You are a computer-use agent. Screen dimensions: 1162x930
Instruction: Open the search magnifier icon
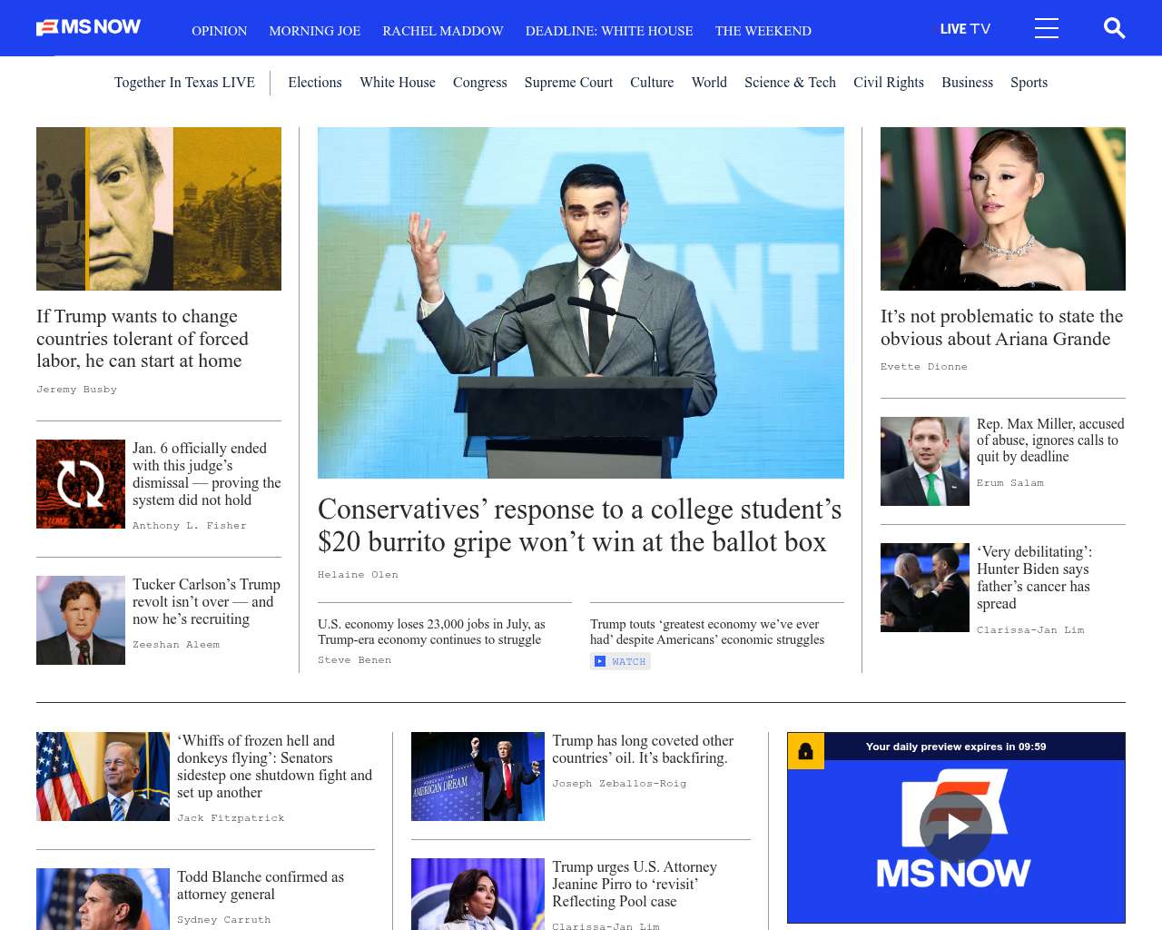pyautogui.click(x=1114, y=28)
